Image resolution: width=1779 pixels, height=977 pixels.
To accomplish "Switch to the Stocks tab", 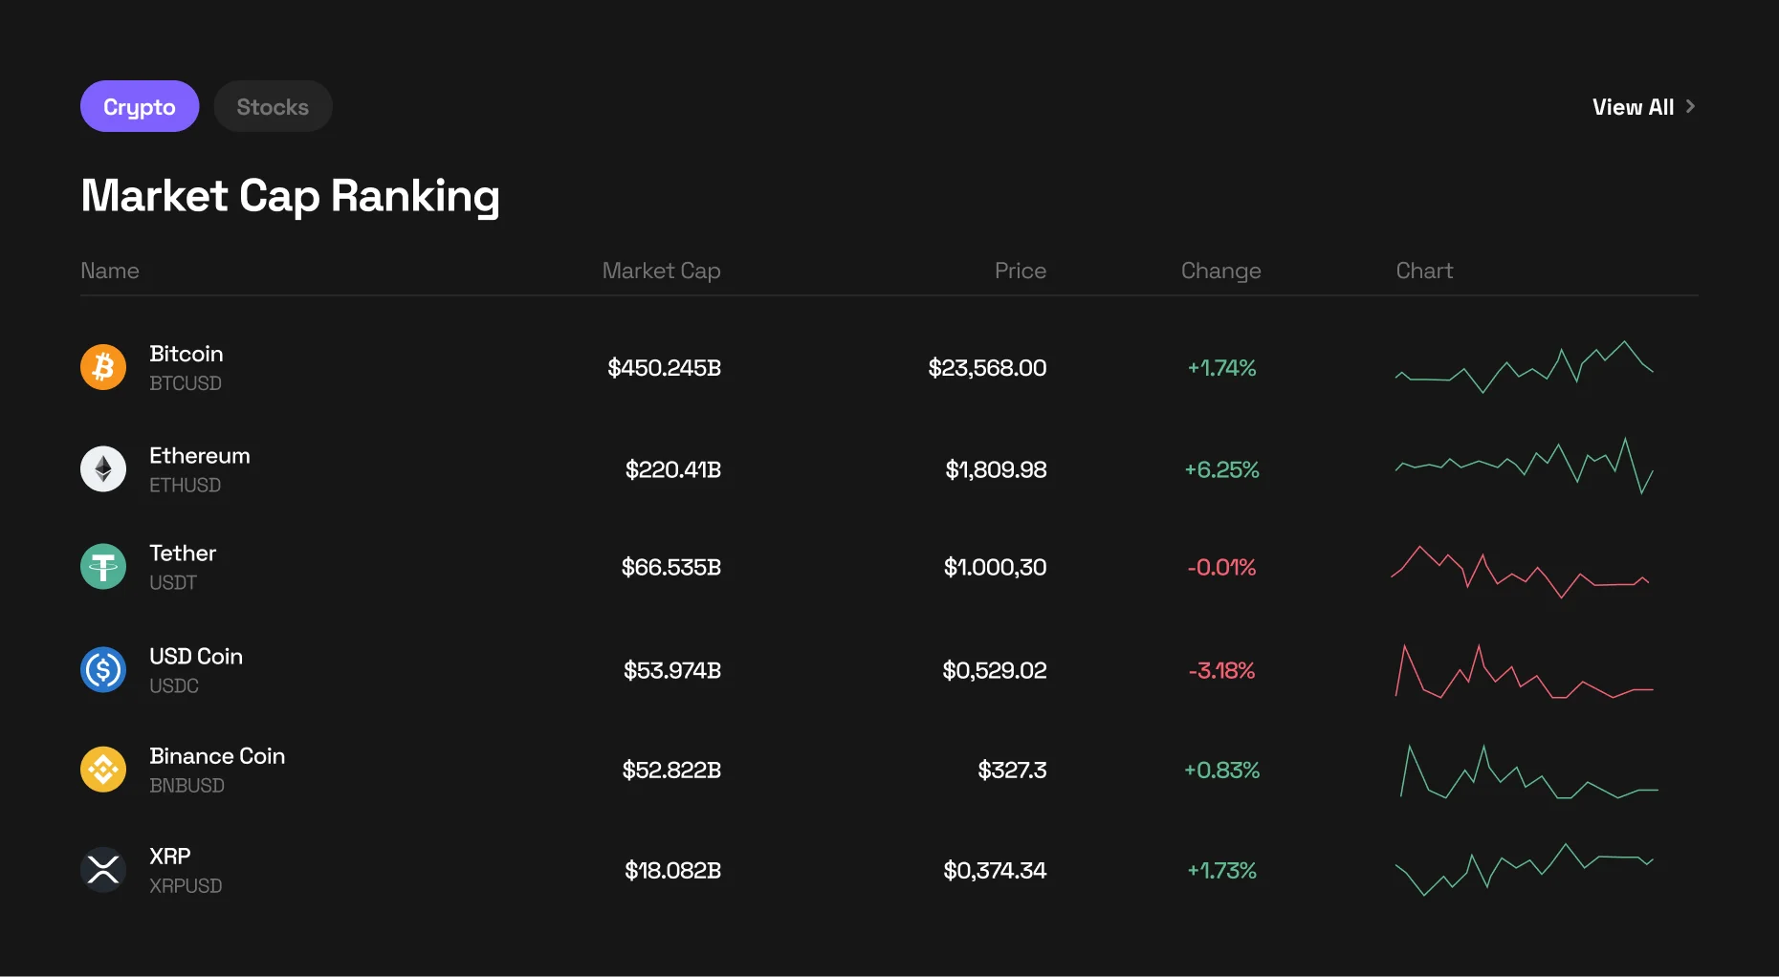I will pos(273,106).
